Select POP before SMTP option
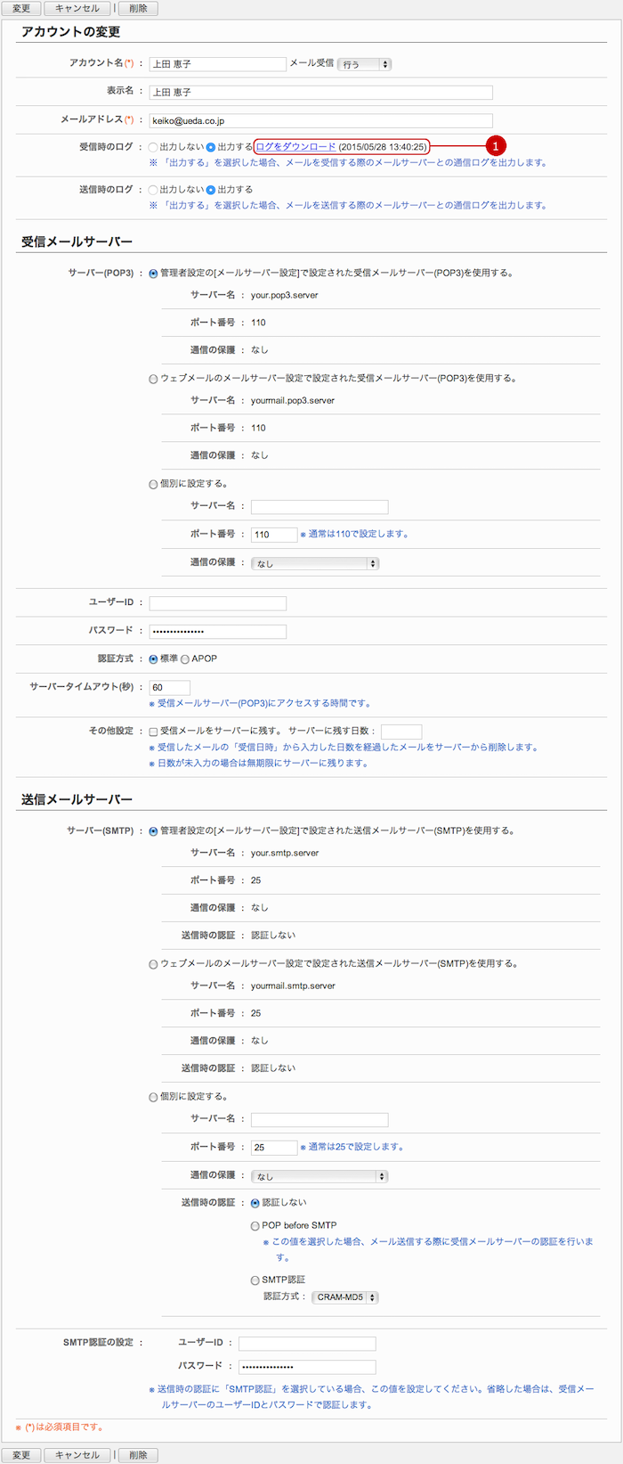This screenshot has width=623, height=1464. point(255,1226)
